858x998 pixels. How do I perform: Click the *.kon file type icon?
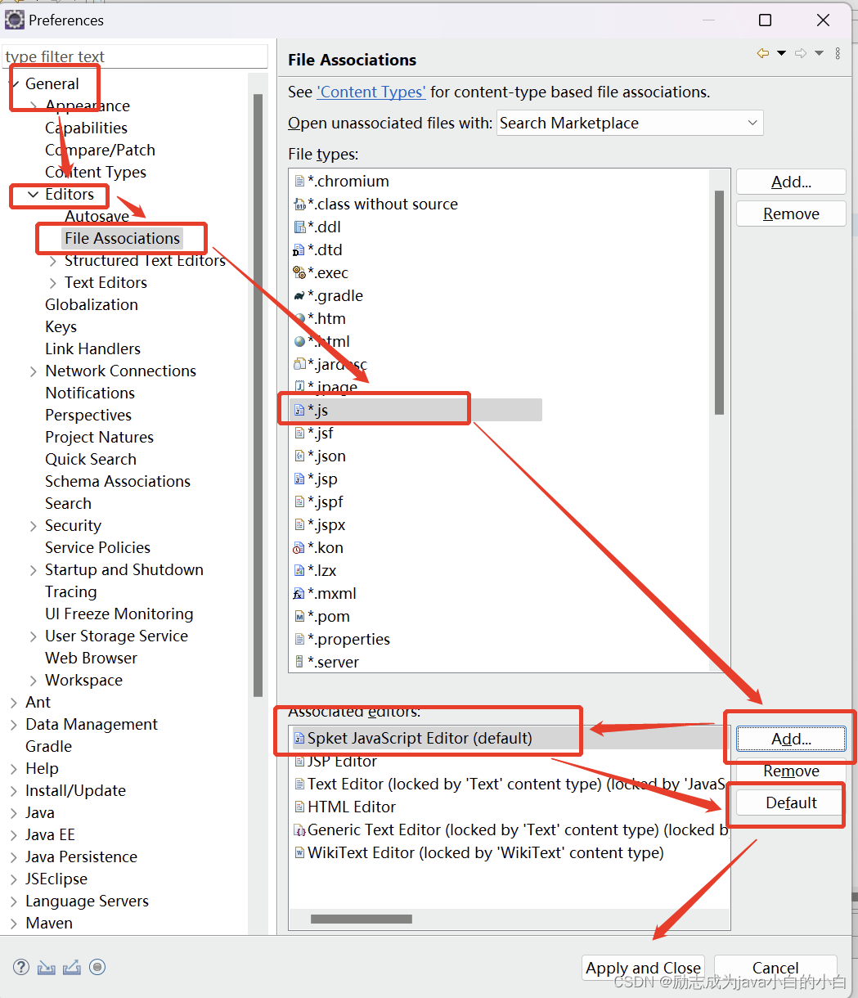299,548
